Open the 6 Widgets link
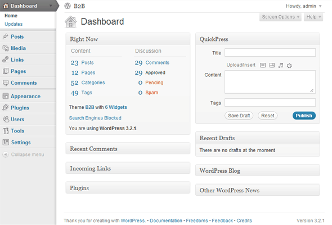Image resolution: width=332 pixels, height=225 pixels. click(x=116, y=107)
